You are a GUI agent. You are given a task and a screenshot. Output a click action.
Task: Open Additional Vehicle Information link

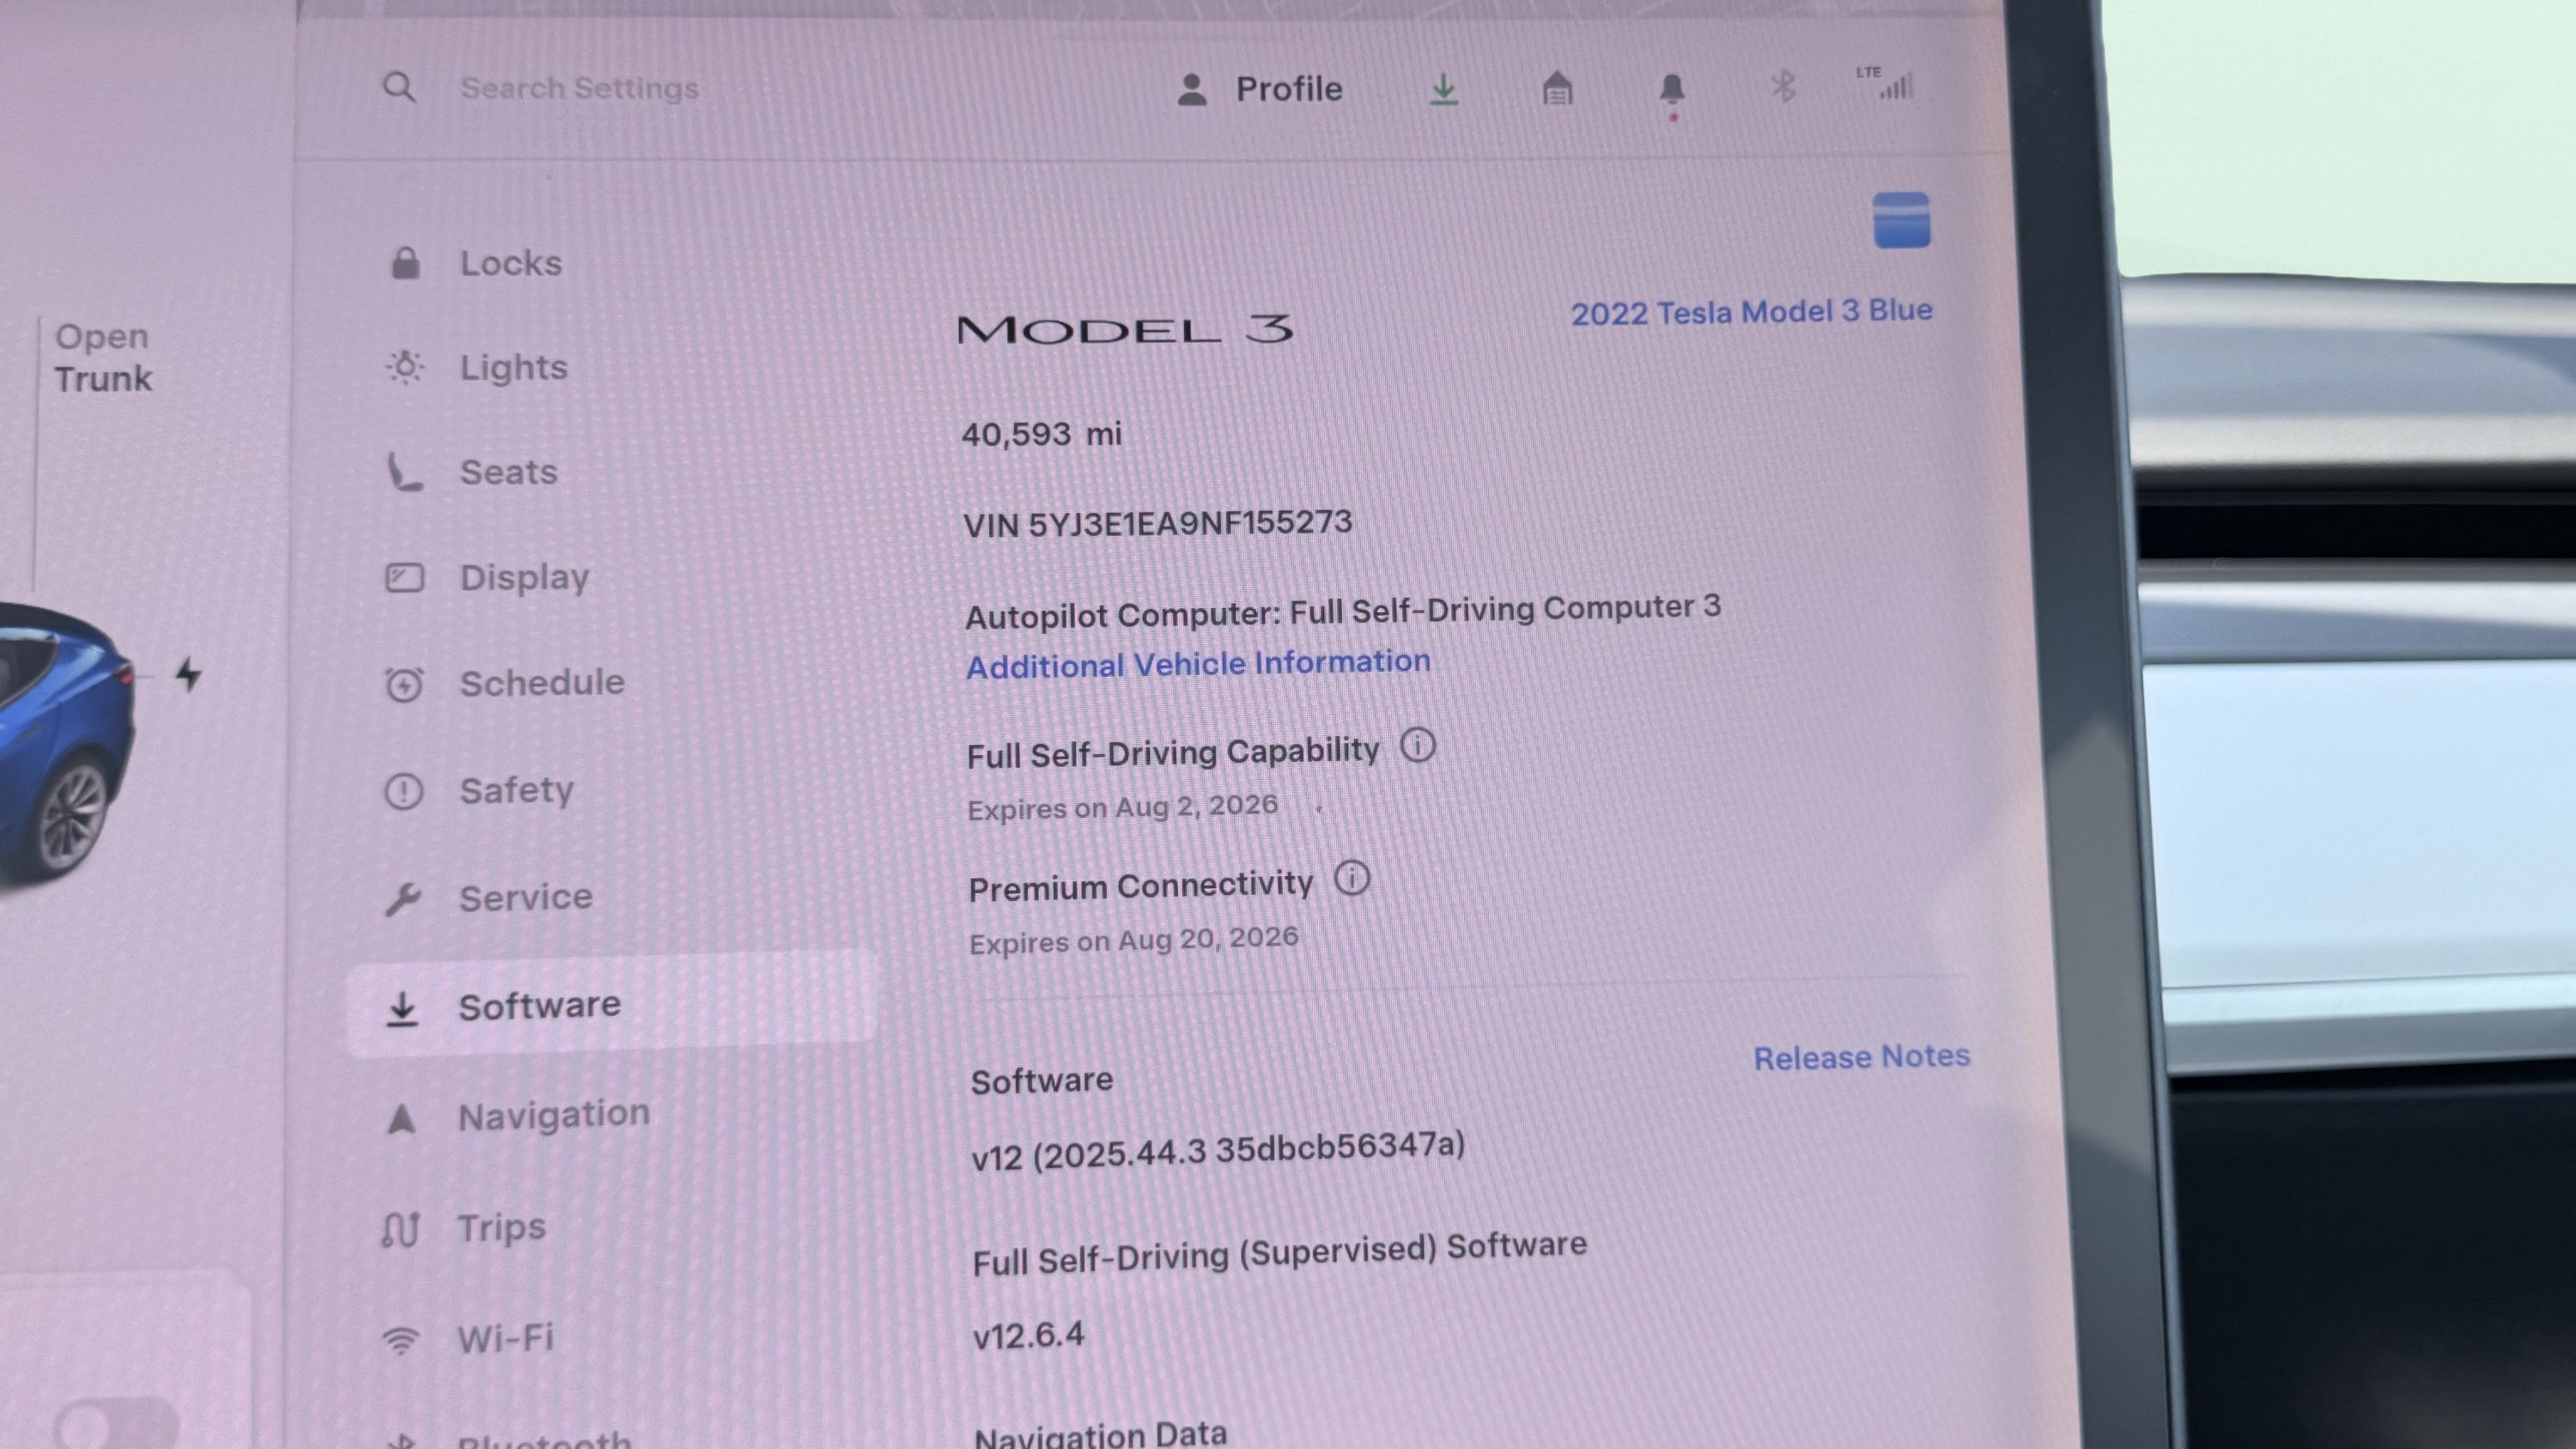point(1198,664)
